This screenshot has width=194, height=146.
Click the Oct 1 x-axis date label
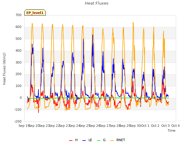(145, 126)
